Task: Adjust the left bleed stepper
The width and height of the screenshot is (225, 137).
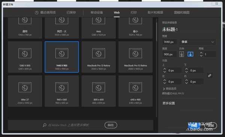Action: (x=165, y=82)
